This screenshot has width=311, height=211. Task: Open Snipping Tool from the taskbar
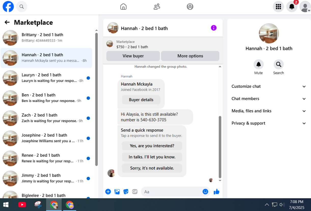click(38, 205)
